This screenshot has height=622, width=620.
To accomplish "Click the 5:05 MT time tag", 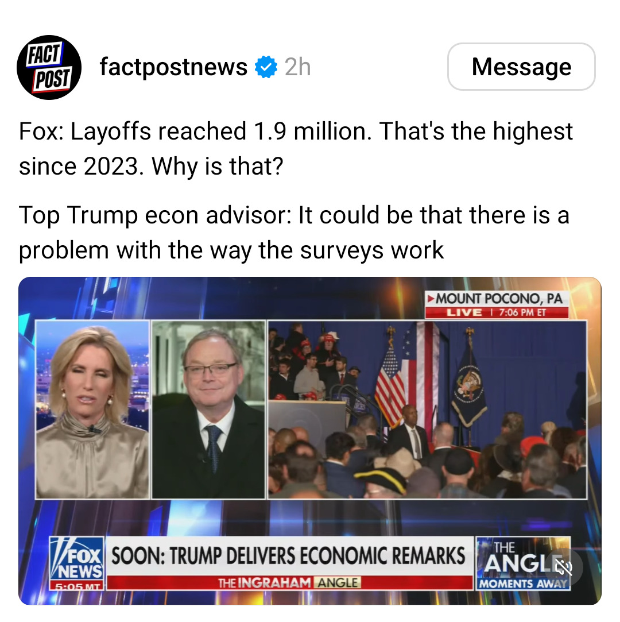I will tap(76, 586).
